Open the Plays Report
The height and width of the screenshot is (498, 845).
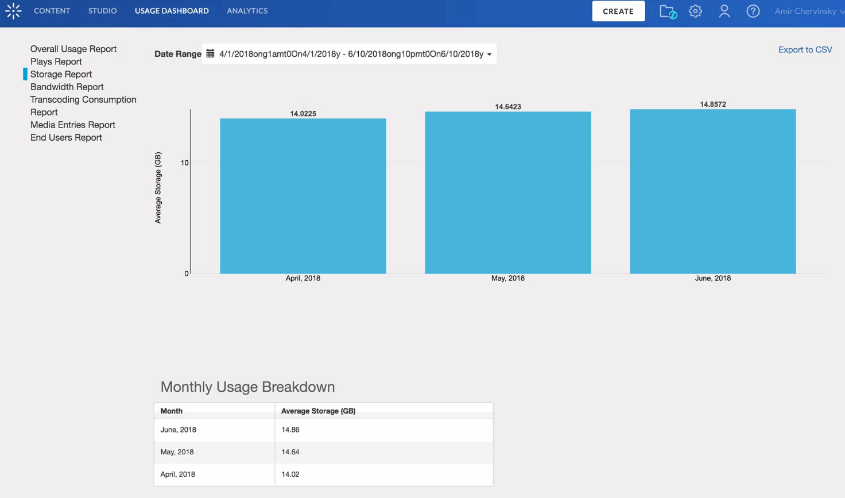tap(56, 61)
